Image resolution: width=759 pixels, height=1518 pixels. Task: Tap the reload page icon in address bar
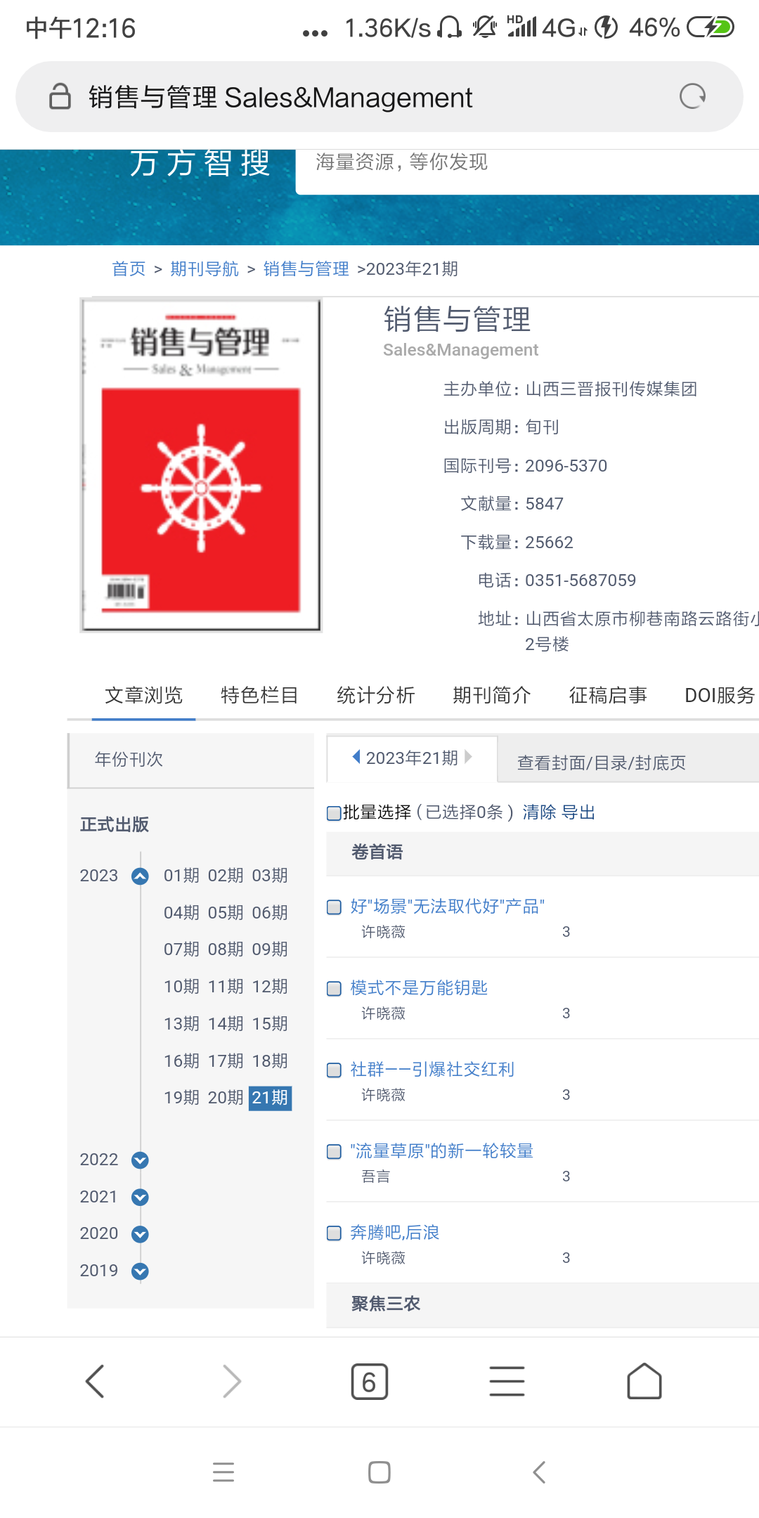tap(692, 96)
